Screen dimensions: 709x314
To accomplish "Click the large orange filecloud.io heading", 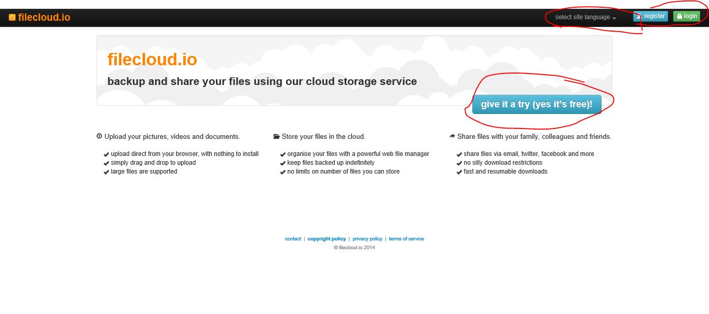I will pos(152,60).
